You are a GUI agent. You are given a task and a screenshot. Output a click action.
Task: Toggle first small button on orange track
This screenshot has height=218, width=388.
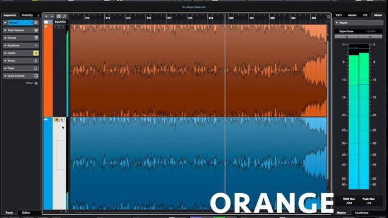coord(56,27)
